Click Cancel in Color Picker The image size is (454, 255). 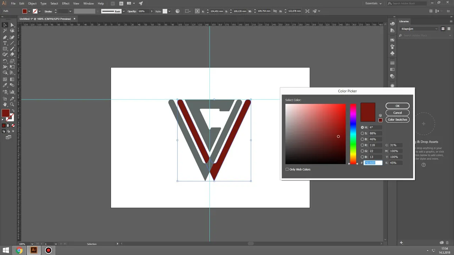[x=397, y=113]
